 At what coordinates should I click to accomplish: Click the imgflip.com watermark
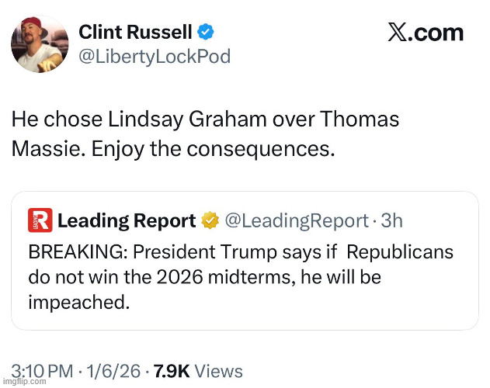(x=21, y=383)
